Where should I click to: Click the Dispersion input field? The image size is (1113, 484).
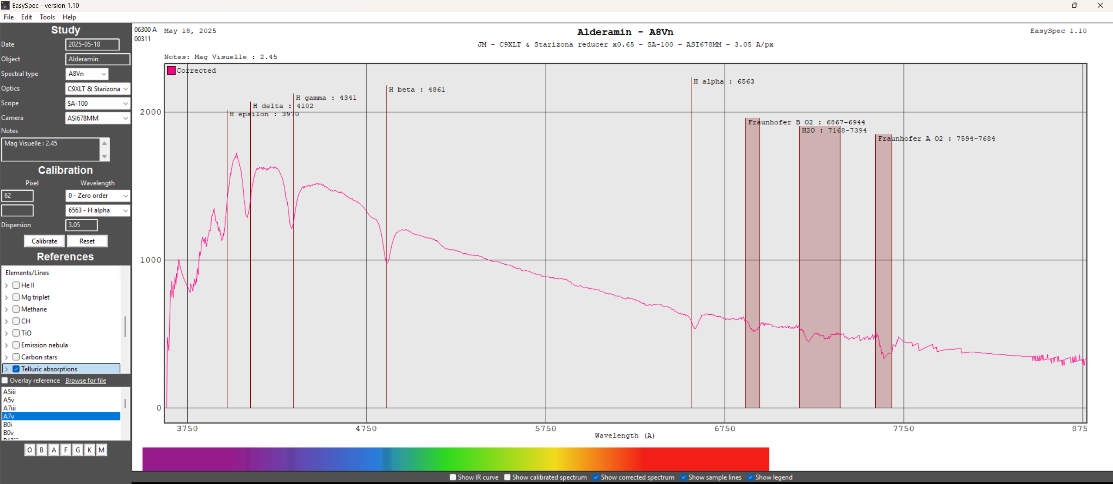pyautogui.click(x=81, y=225)
